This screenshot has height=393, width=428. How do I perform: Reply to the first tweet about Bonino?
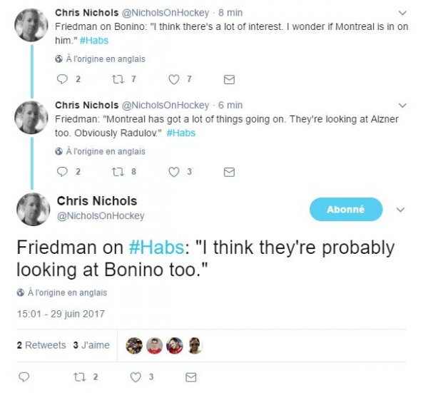61,79
